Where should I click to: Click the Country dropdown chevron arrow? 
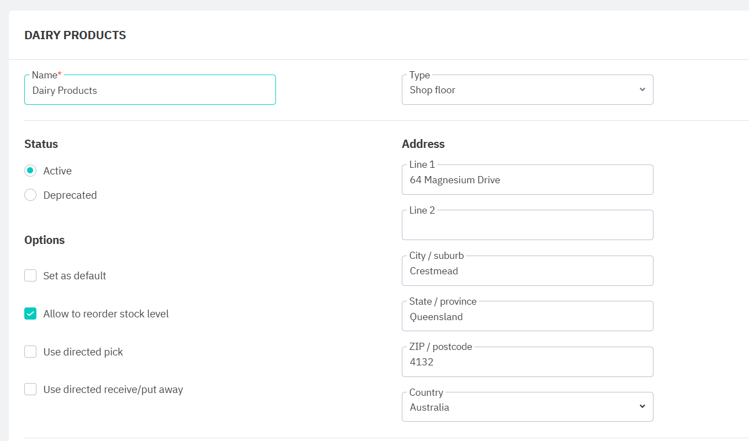pos(642,407)
